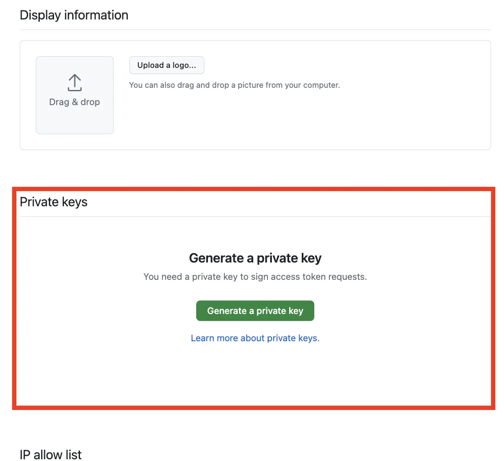Click the IP allow list heading
Screen dimensions: 504x461
[x=50, y=455]
